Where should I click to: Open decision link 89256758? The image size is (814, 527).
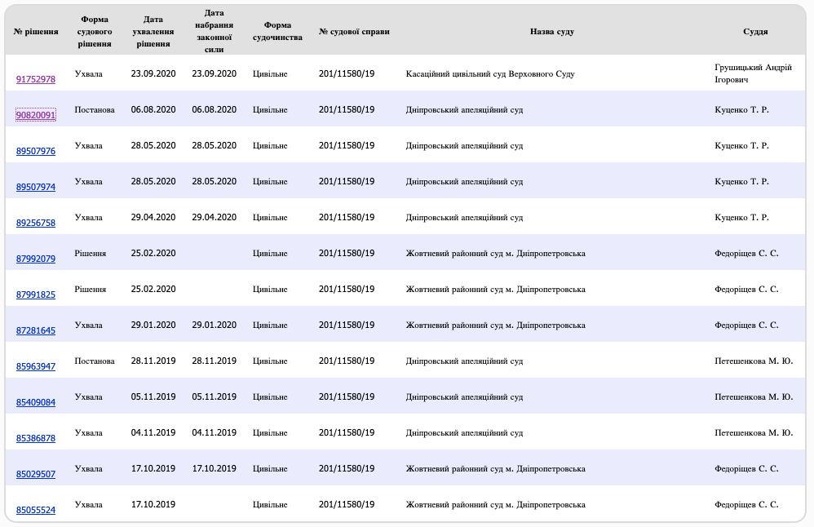(x=36, y=223)
